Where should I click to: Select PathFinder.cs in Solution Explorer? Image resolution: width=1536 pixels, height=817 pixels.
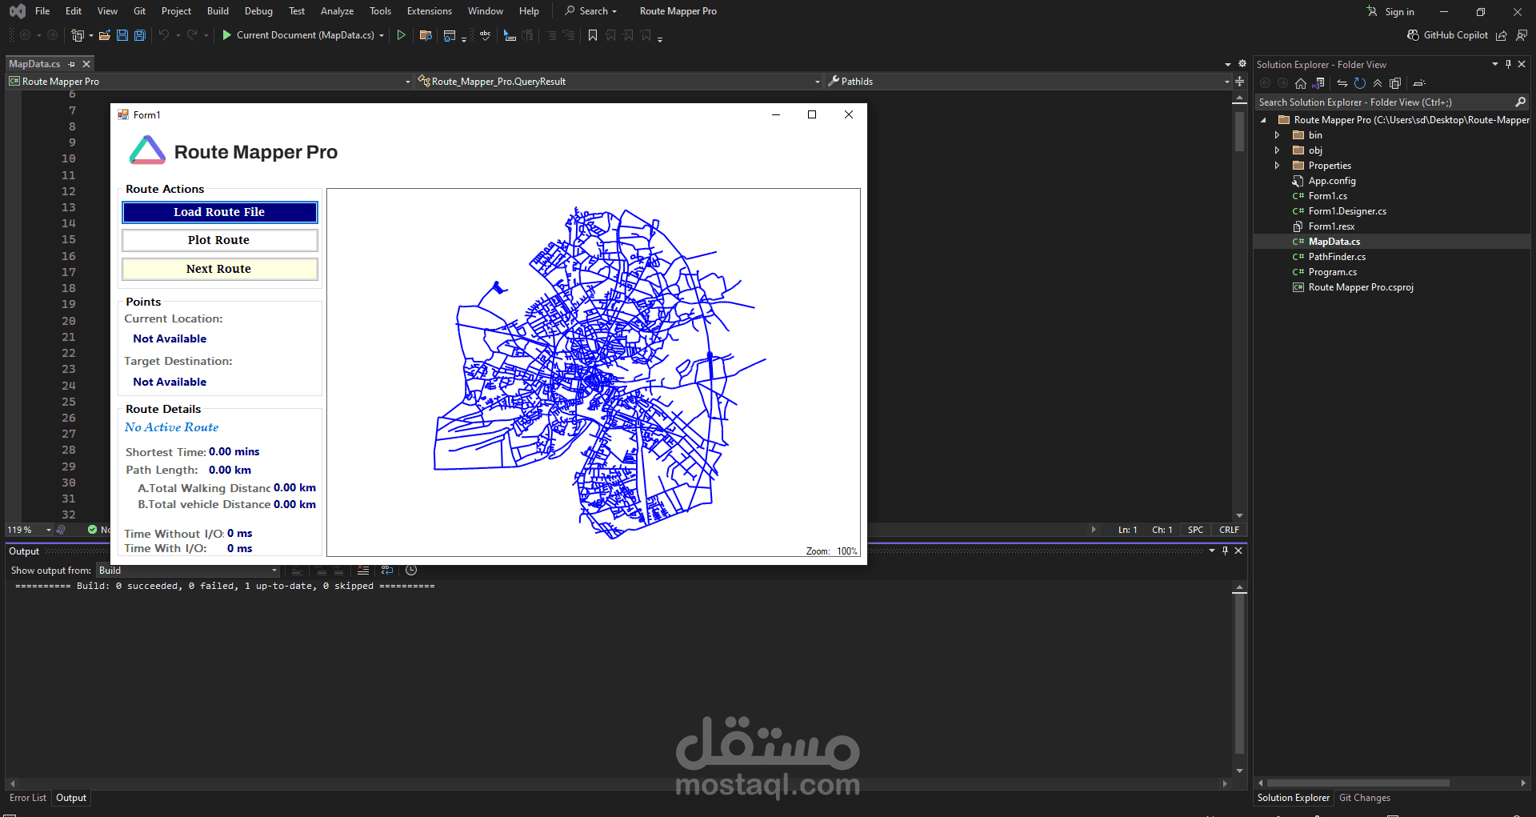pos(1337,257)
